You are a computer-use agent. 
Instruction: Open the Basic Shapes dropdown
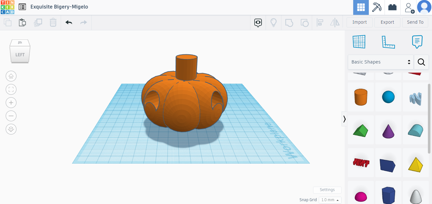[x=380, y=62]
